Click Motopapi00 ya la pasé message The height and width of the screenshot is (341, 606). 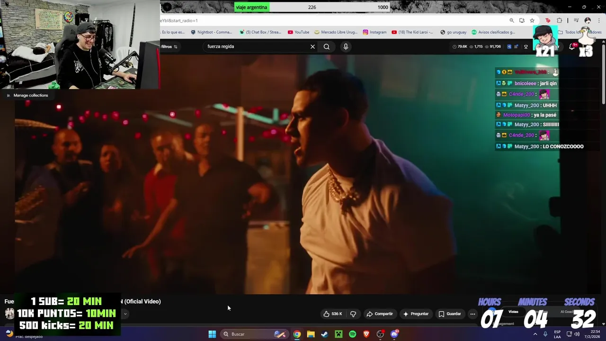tap(526, 115)
